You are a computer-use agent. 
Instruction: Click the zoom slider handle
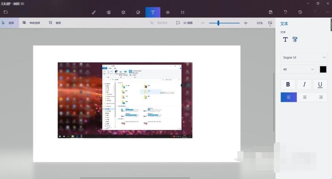point(218,23)
